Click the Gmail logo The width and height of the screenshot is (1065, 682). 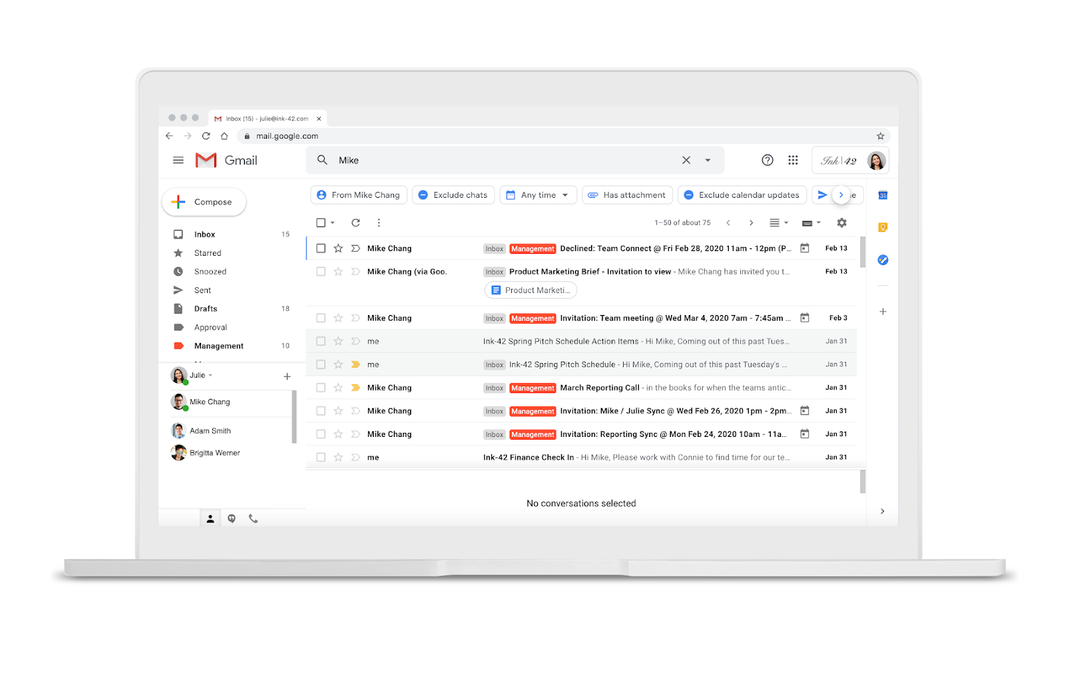pyautogui.click(x=226, y=161)
